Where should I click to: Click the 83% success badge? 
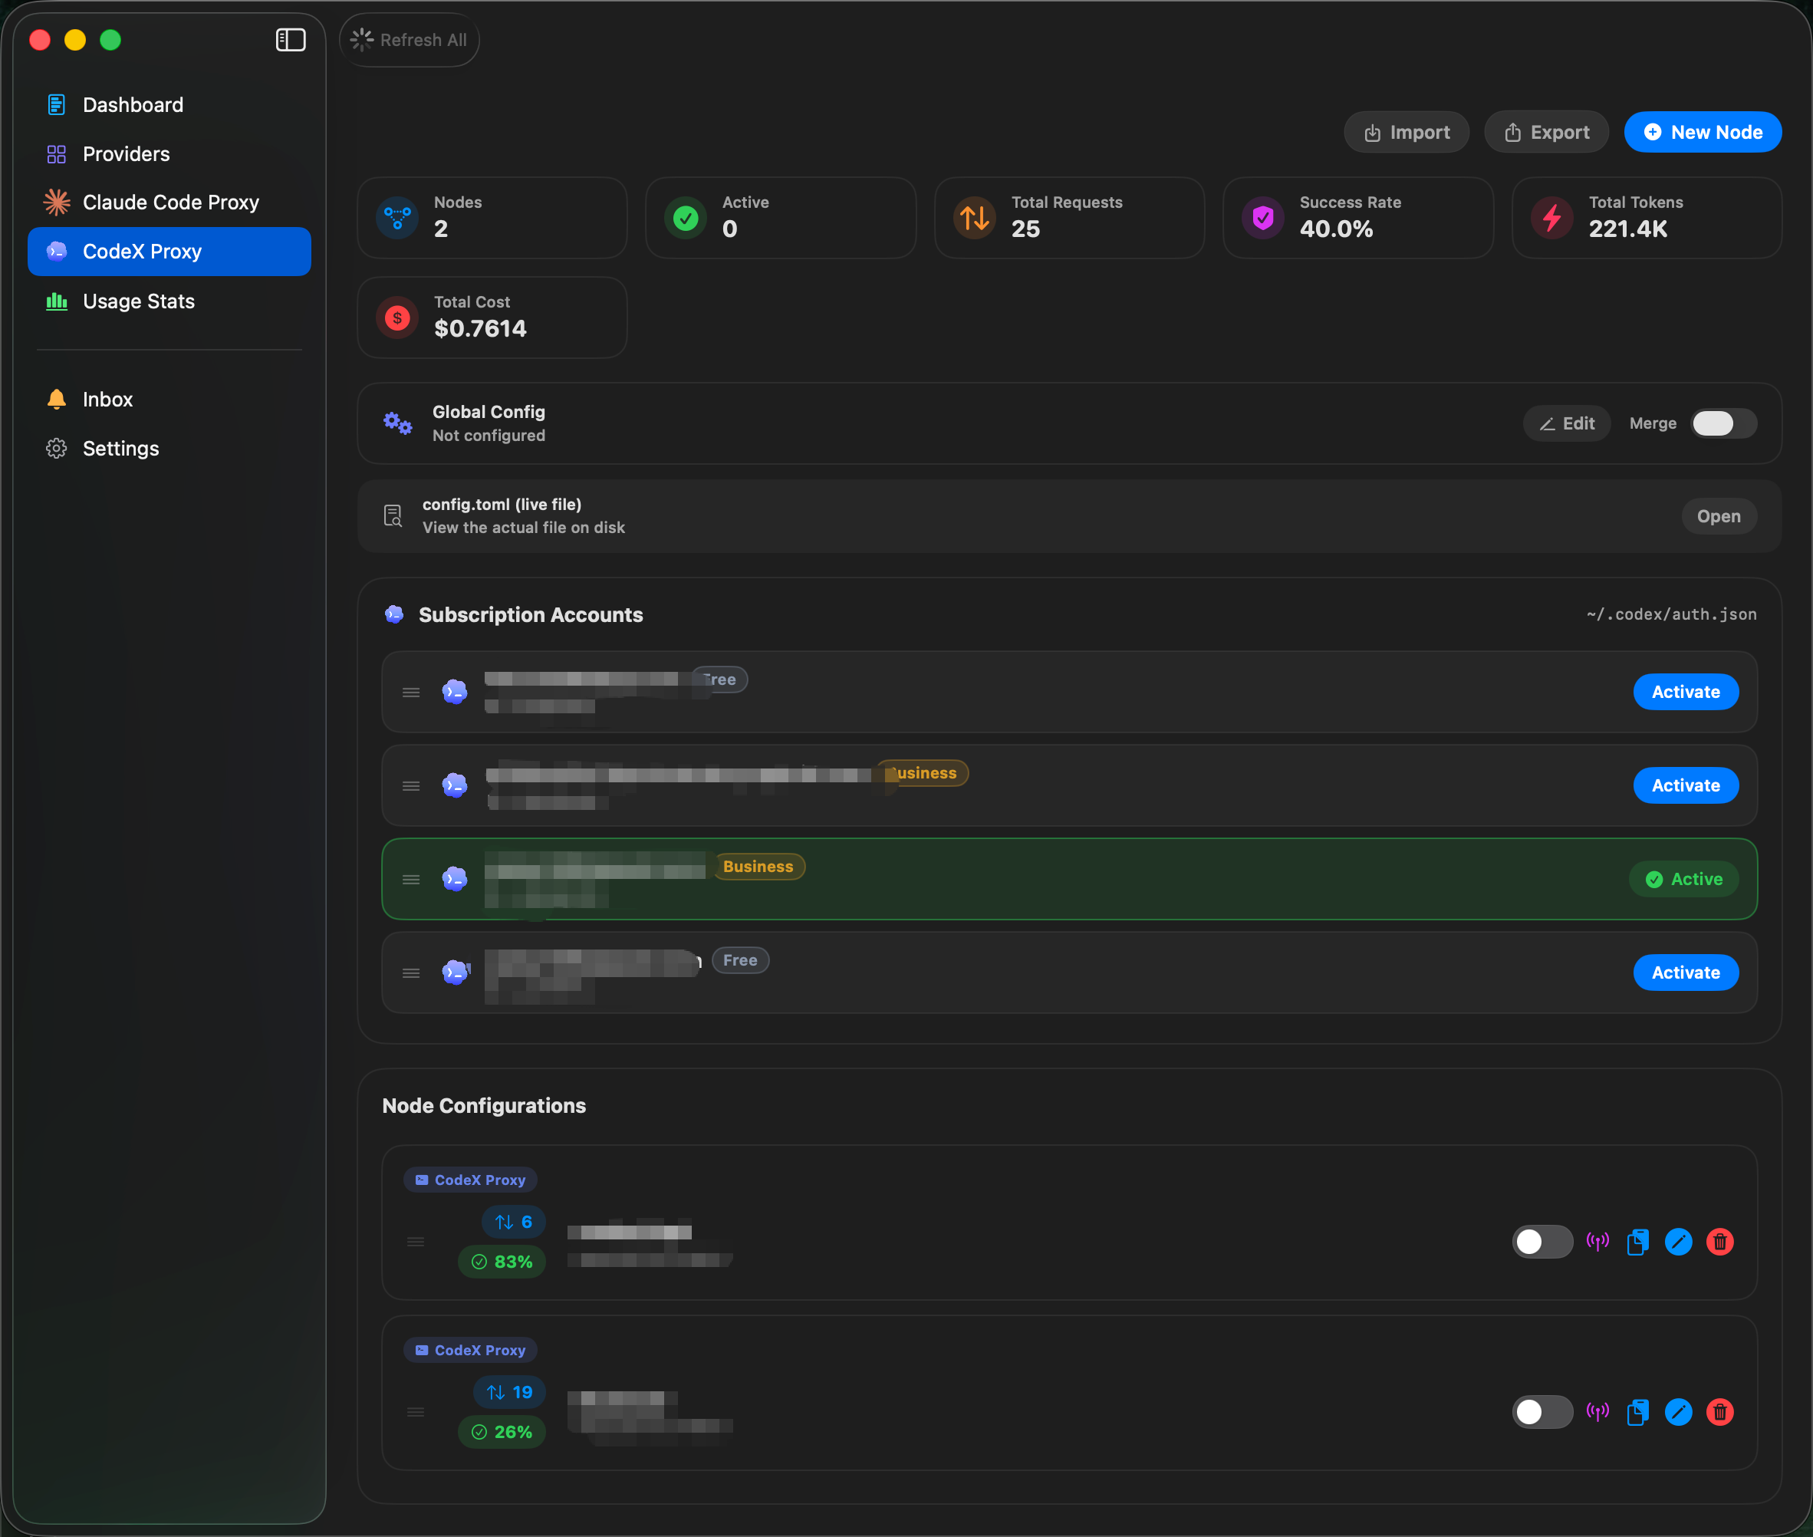tap(502, 1262)
